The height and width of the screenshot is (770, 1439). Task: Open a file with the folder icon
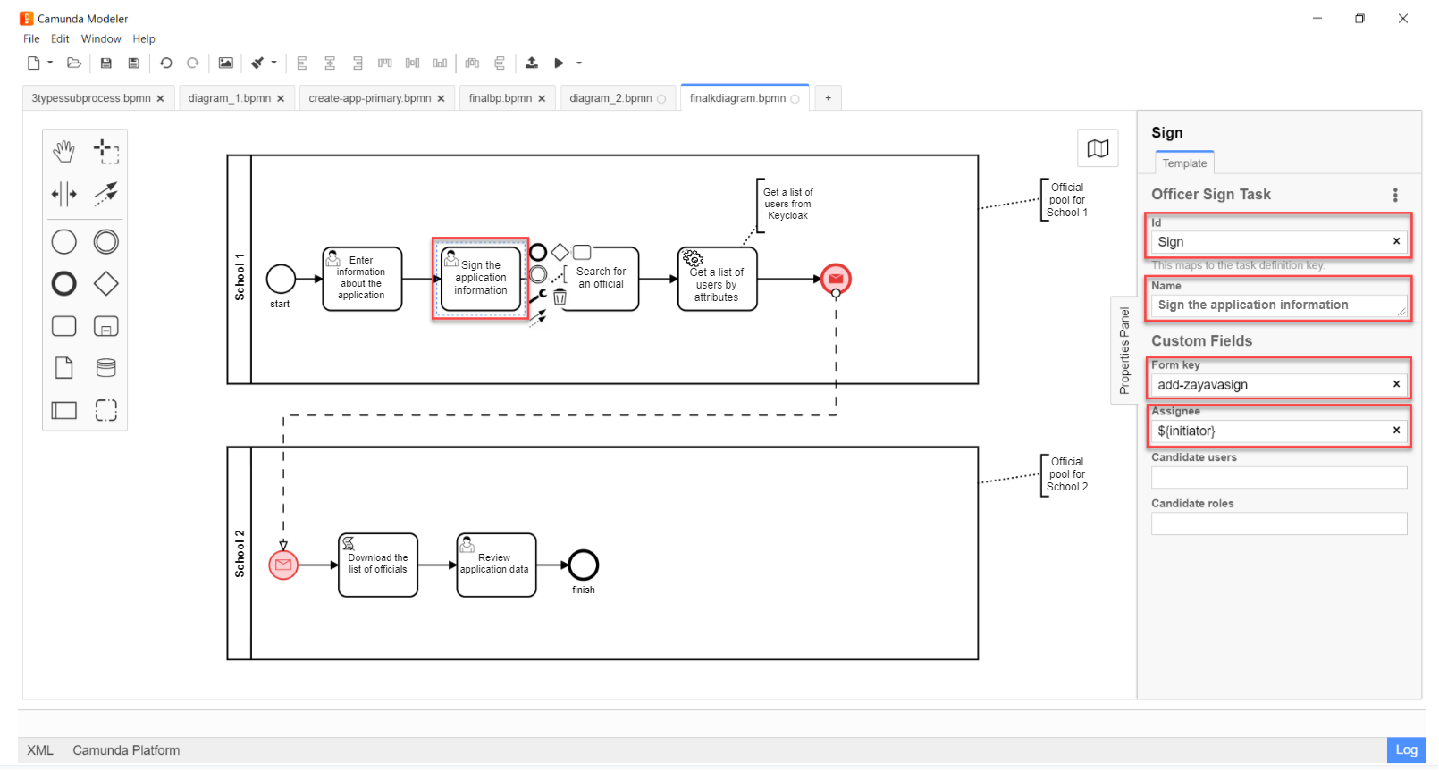[74, 63]
